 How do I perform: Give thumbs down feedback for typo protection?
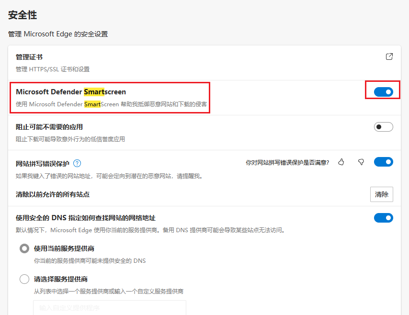tap(361, 162)
